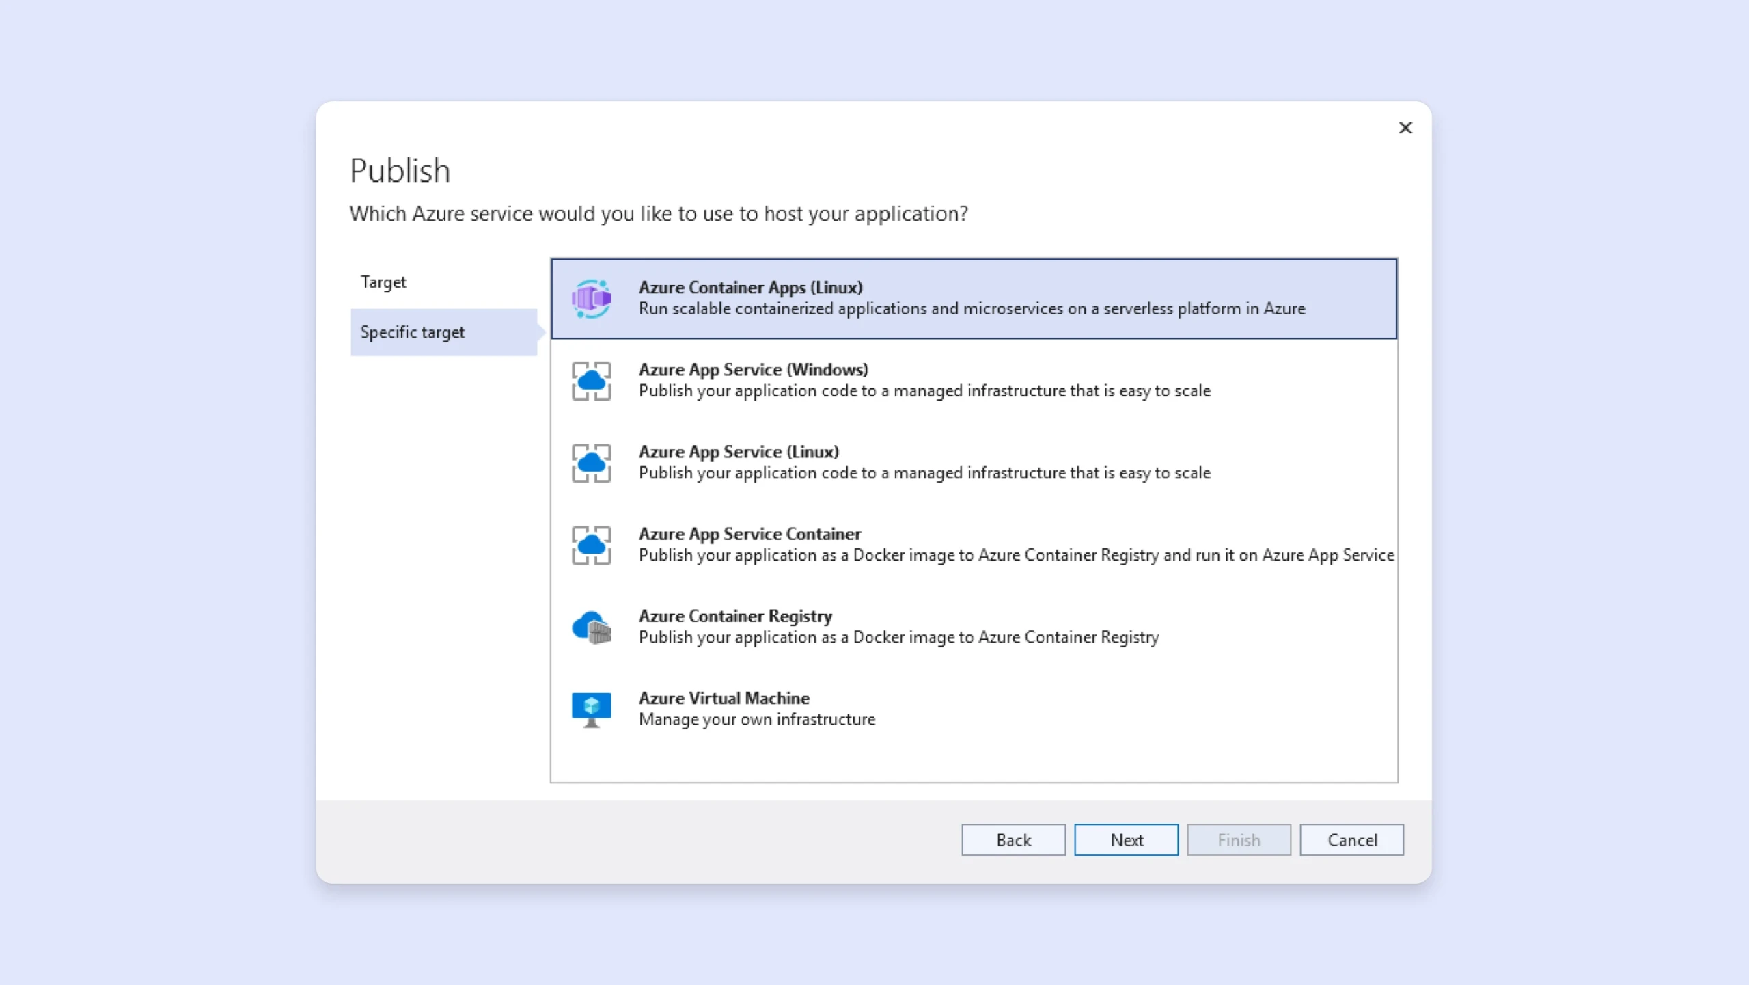The height and width of the screenshot is (985, 1749).
Task: Select Azure App Service Container entry
Action: pos(749,534)
